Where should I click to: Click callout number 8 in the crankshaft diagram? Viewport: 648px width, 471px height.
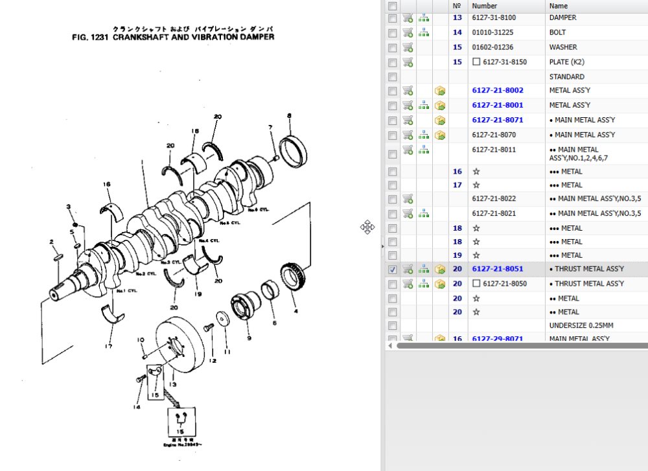tap(289, 116)
